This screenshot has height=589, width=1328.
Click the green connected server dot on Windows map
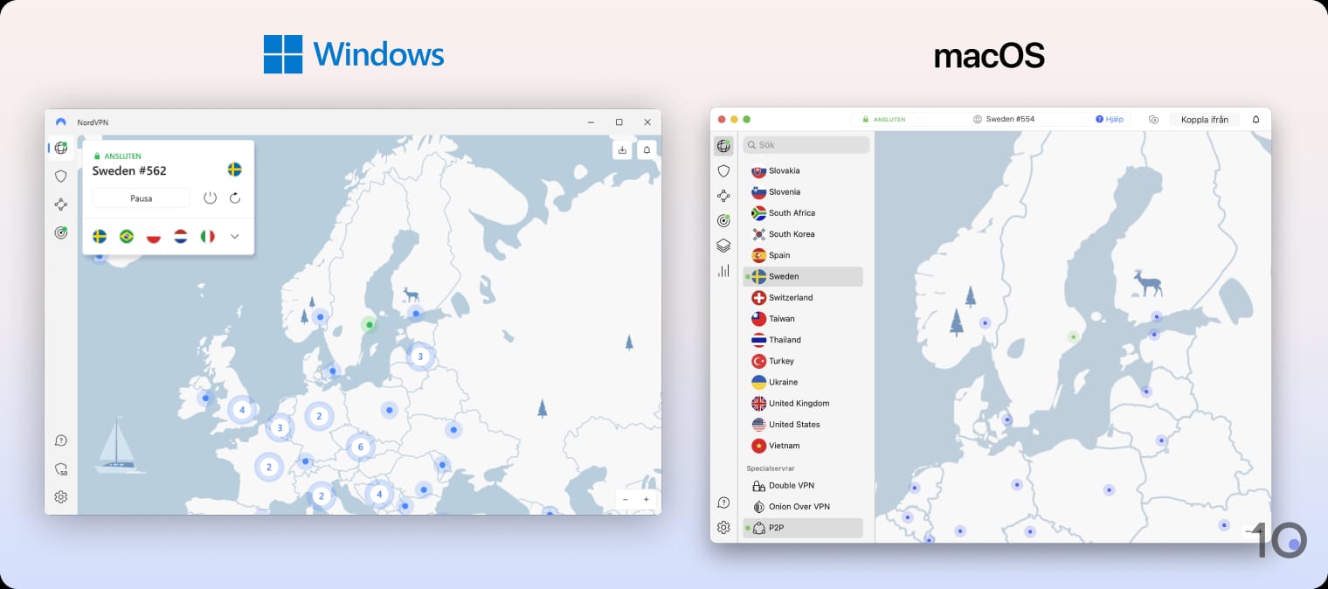[x=370, y=325]
